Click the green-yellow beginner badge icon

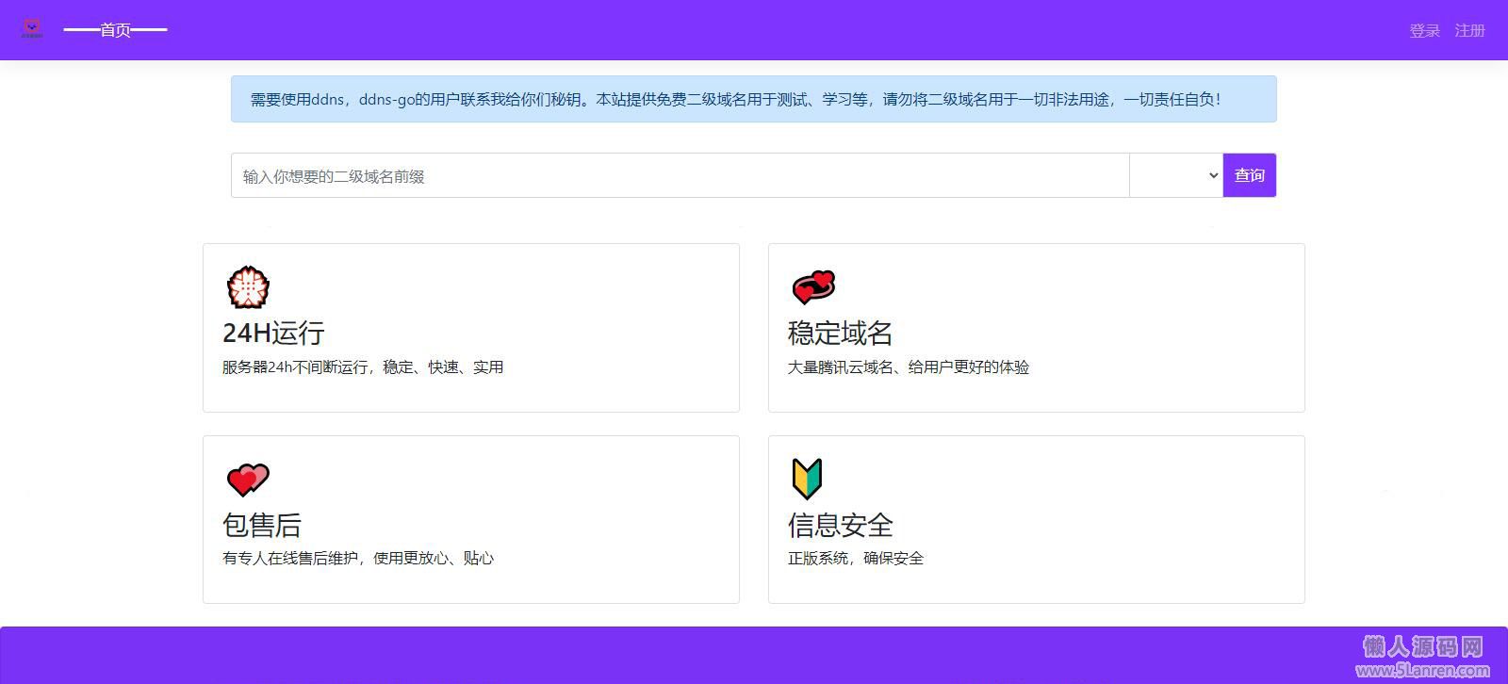tap(807, 479)
